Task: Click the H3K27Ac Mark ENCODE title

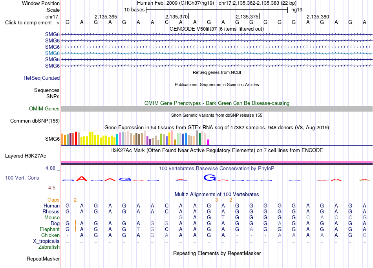Action: (217, 151)
